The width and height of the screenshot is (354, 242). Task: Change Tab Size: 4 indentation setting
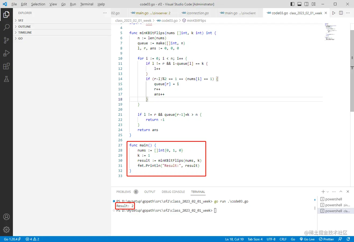[x=255, y=239]
